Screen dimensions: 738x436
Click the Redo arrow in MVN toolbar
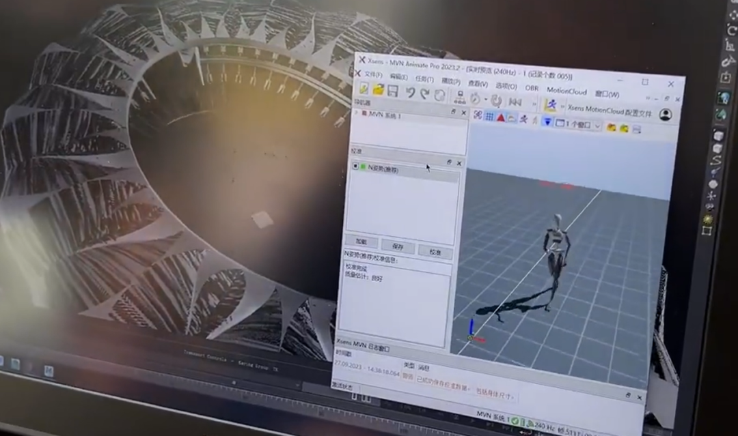tap(424, 94)
